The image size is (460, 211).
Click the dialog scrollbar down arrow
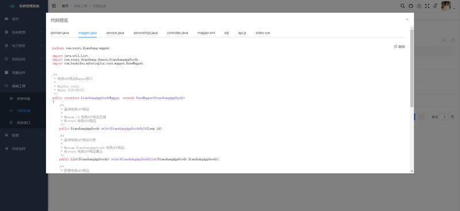(x=412, y=171)
